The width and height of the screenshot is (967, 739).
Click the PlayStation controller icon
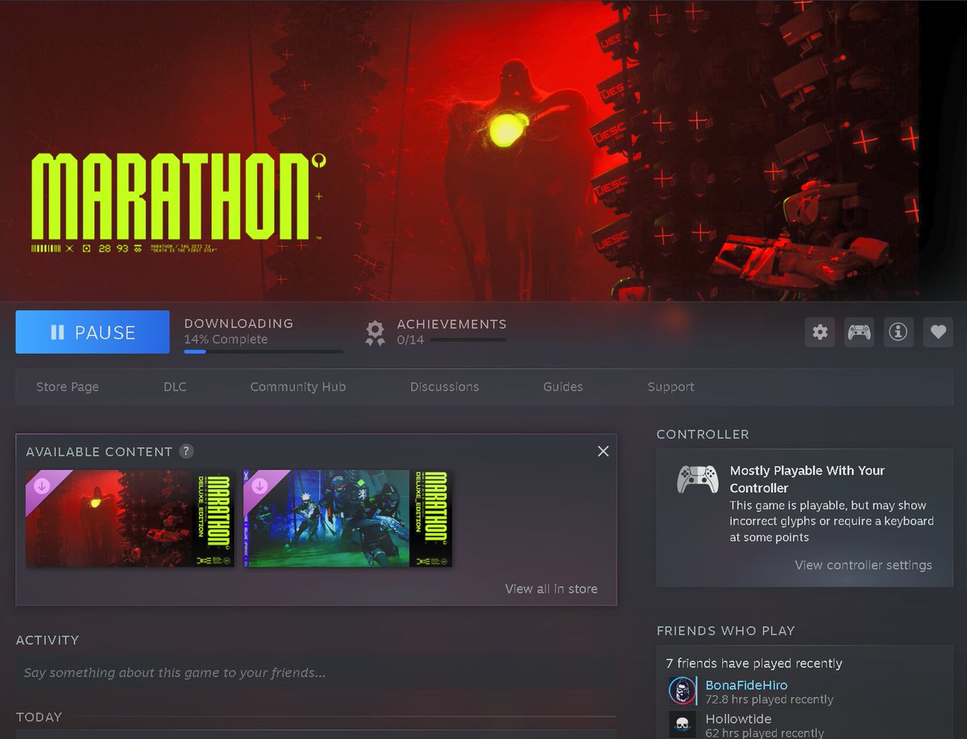click(697, 480)
